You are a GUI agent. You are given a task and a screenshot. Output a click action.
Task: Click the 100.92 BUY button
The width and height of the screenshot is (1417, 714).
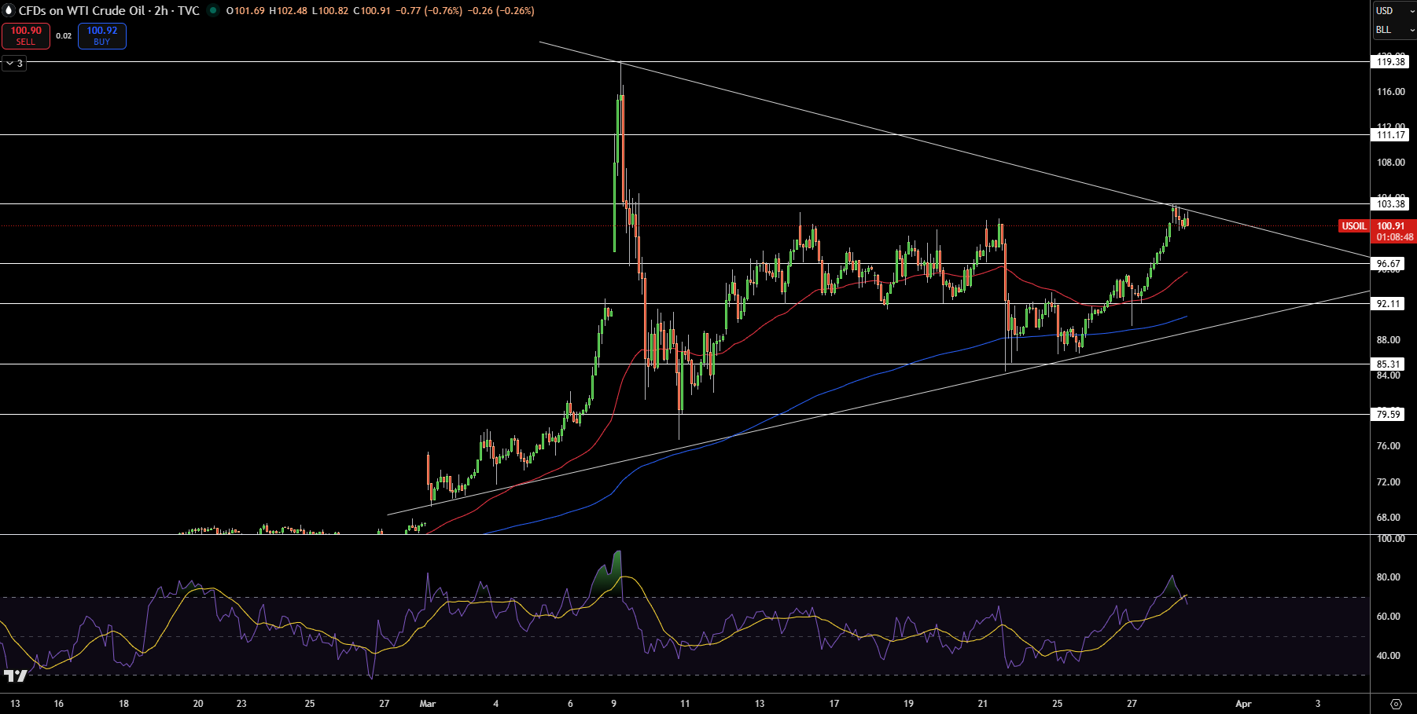click(x=102, y=36)
